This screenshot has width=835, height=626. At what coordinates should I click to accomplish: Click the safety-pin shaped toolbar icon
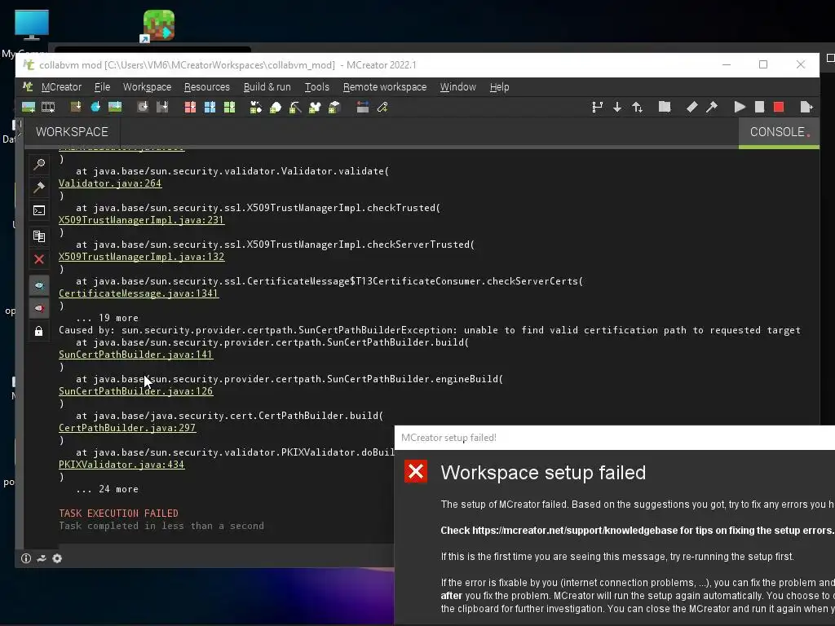point(382,108)
